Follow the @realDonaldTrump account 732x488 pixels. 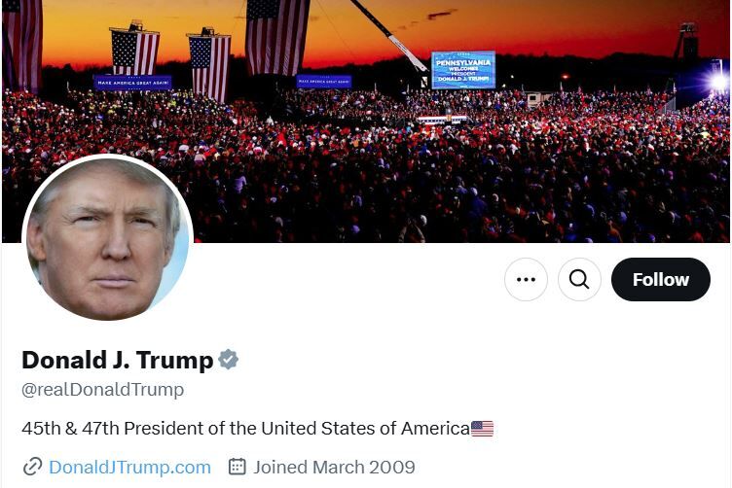click(661, 279)
